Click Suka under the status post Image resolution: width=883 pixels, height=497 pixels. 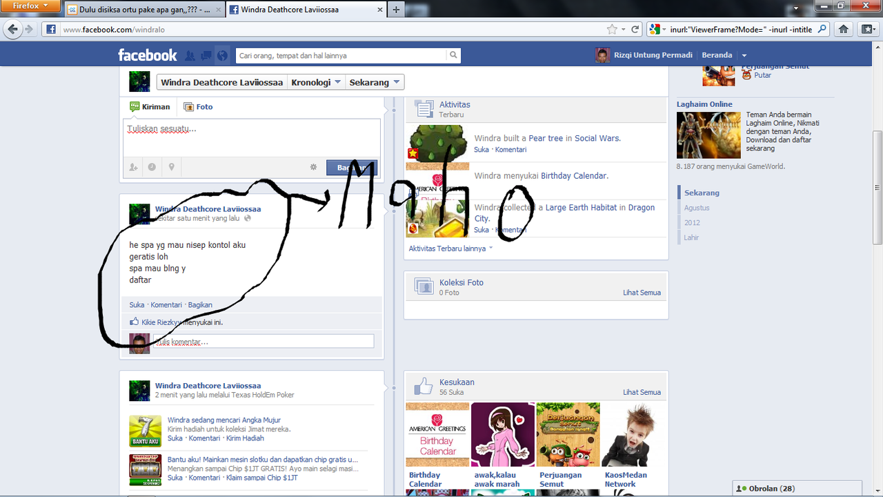137,304
